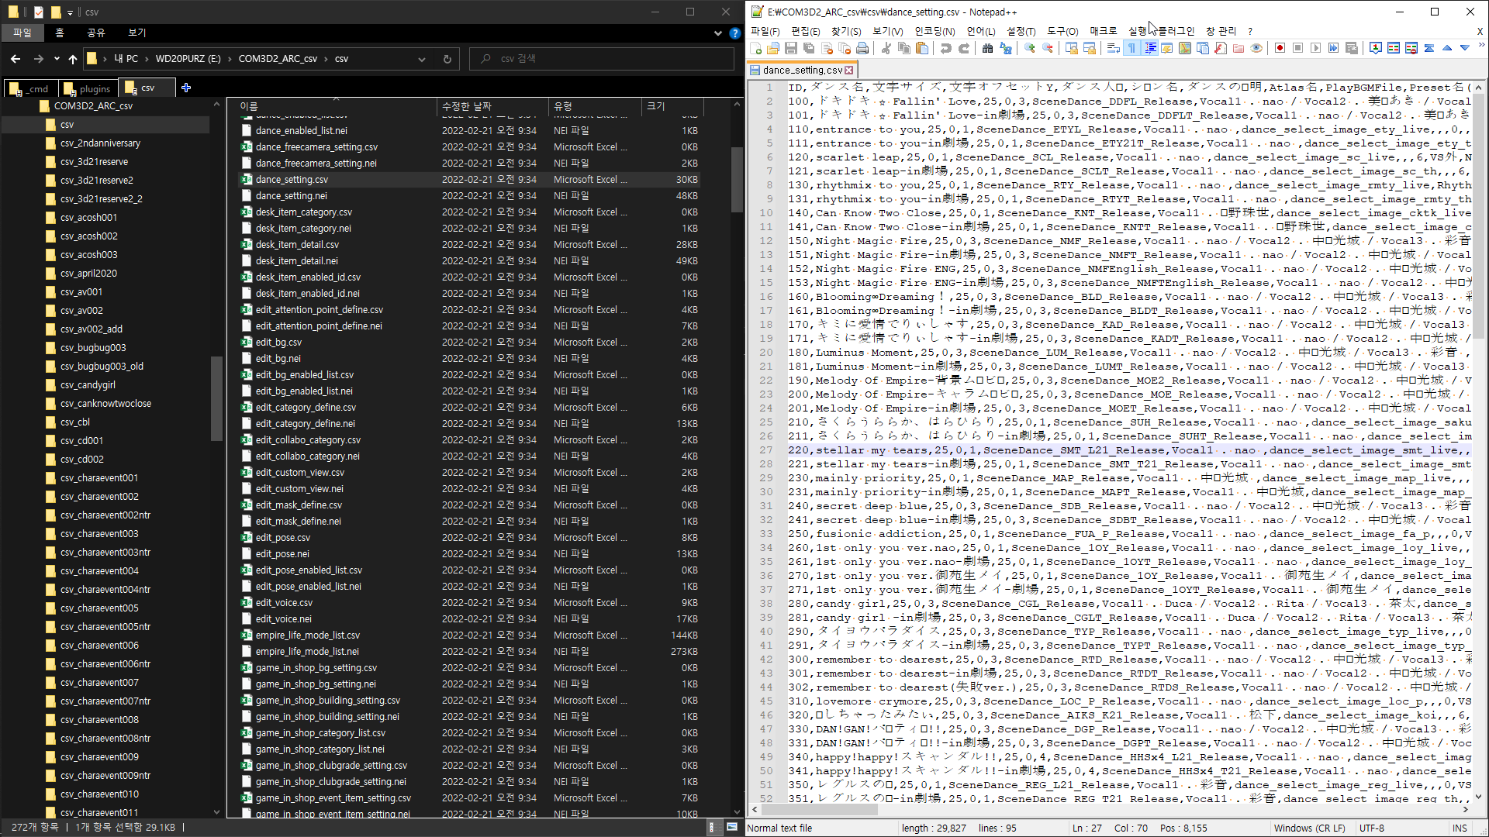Click the Print icon in Notepad++ toolbar
Viewport: 1489px width, 837px height.
tap(862, 48)
